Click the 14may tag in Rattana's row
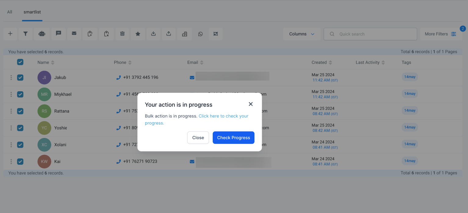Viewport: 468px width, 213px height. [x=410, y=110]
